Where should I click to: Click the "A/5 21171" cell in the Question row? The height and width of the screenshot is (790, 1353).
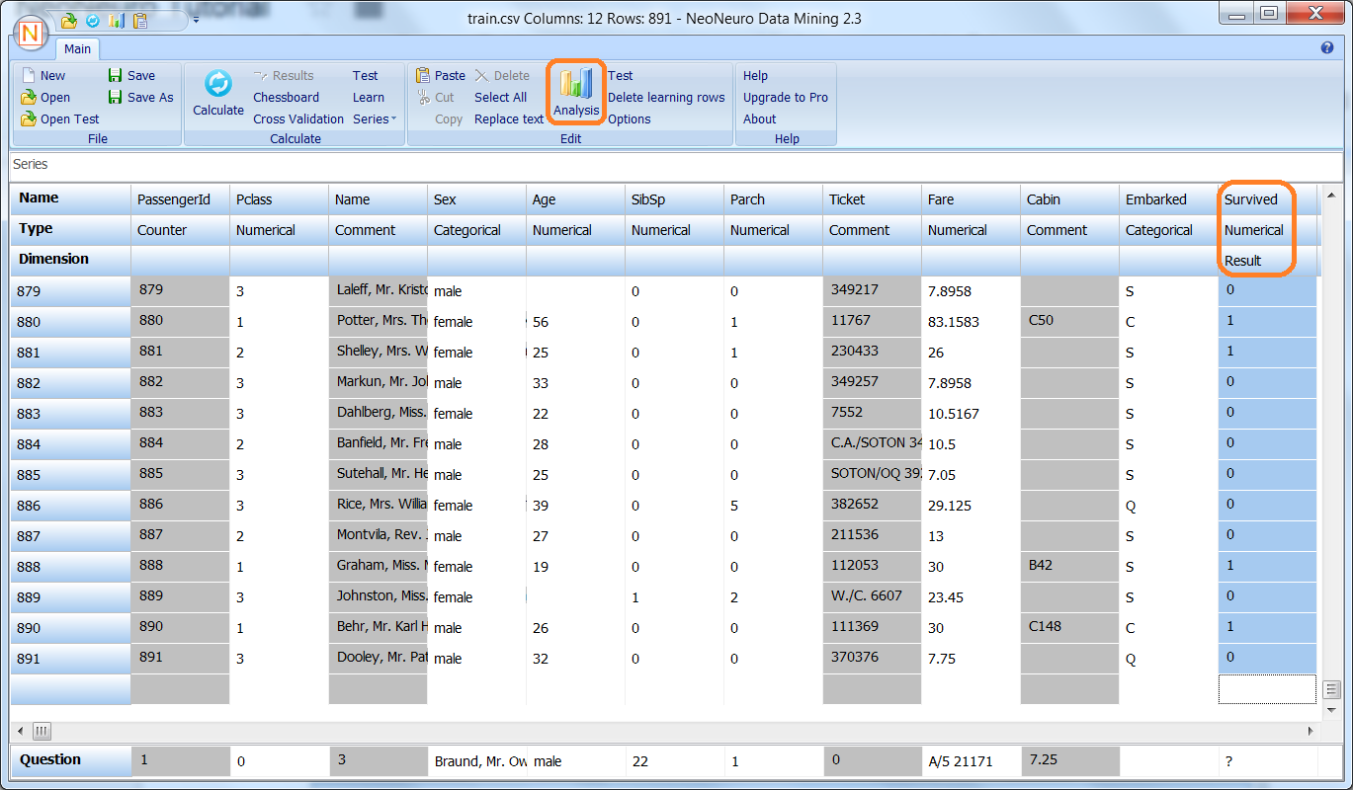[971, 761]
